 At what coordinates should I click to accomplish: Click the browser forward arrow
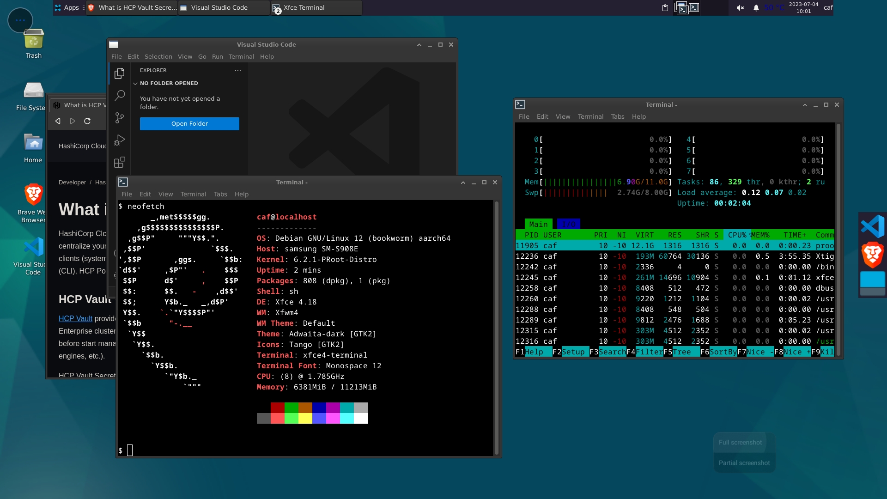(x=73, y=121)
